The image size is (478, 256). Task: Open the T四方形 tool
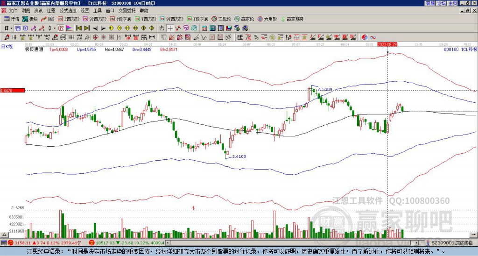tap(146, 19)
